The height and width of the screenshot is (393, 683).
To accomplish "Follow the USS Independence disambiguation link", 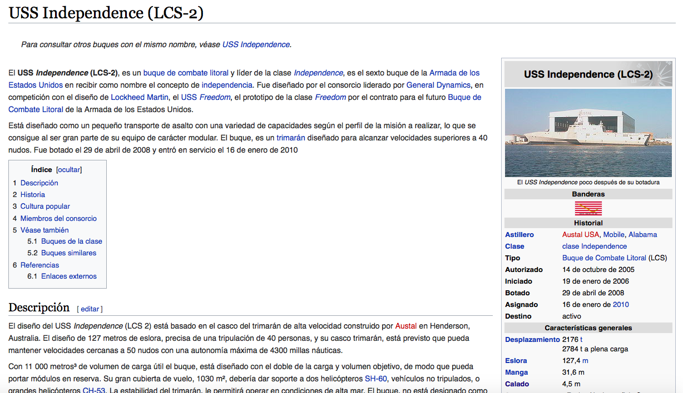I will (x=256, y=44).
